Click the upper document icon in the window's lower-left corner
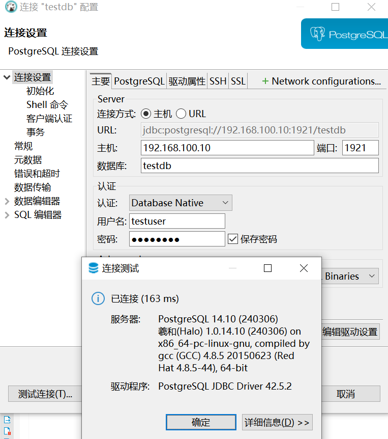This screenshot has width=388, height=439. 7,420
